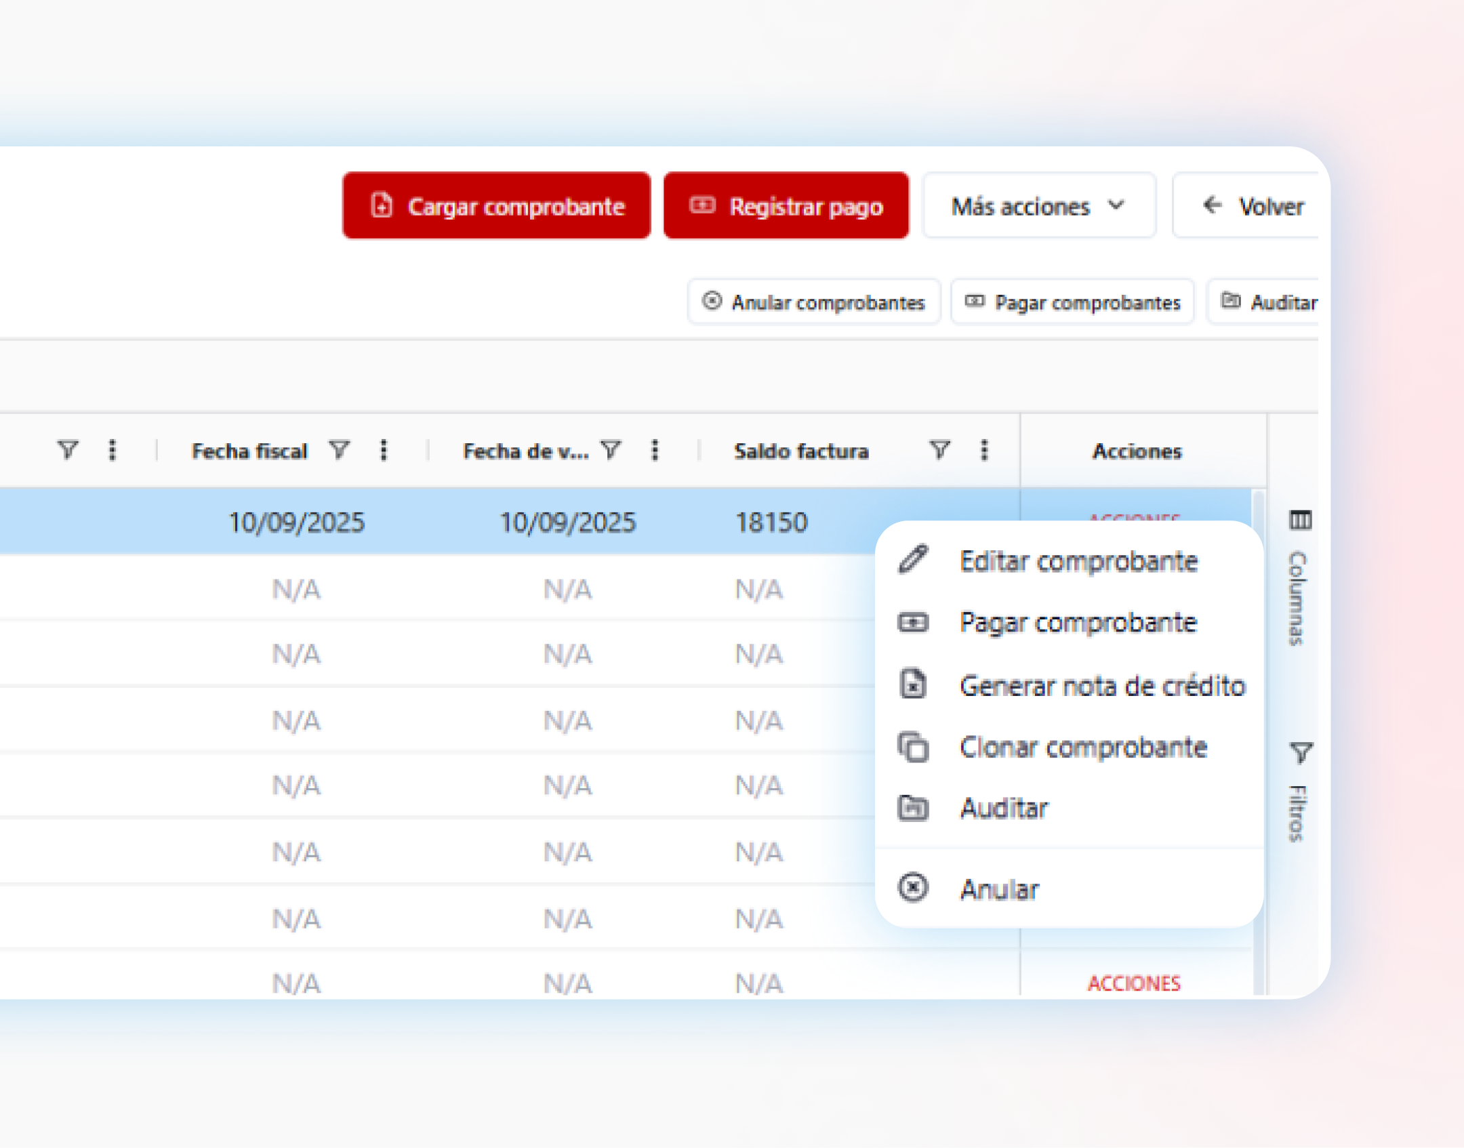Open the Saldo factura column menu dots
Screen dimensions: 1464x1148
984,450
